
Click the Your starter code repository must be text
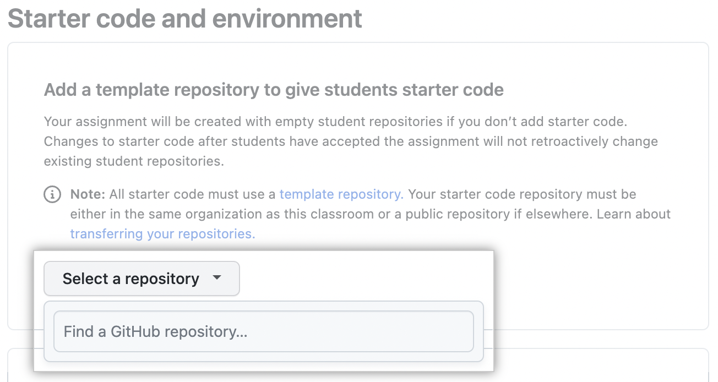pos(523,194)
